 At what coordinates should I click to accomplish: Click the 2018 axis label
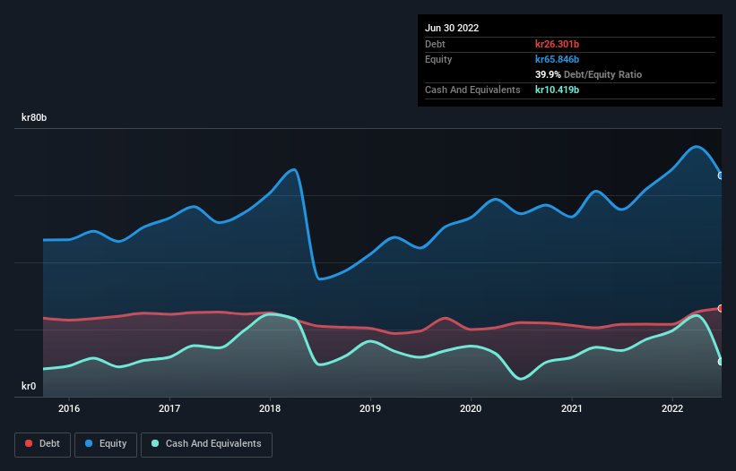(x=270, y=408)
